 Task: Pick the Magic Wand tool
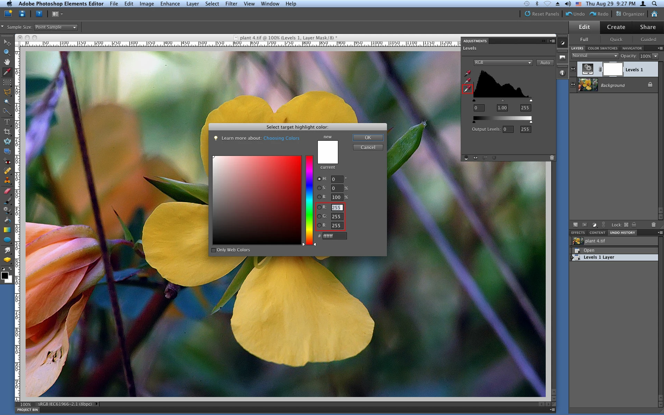(x=7, y=102)
